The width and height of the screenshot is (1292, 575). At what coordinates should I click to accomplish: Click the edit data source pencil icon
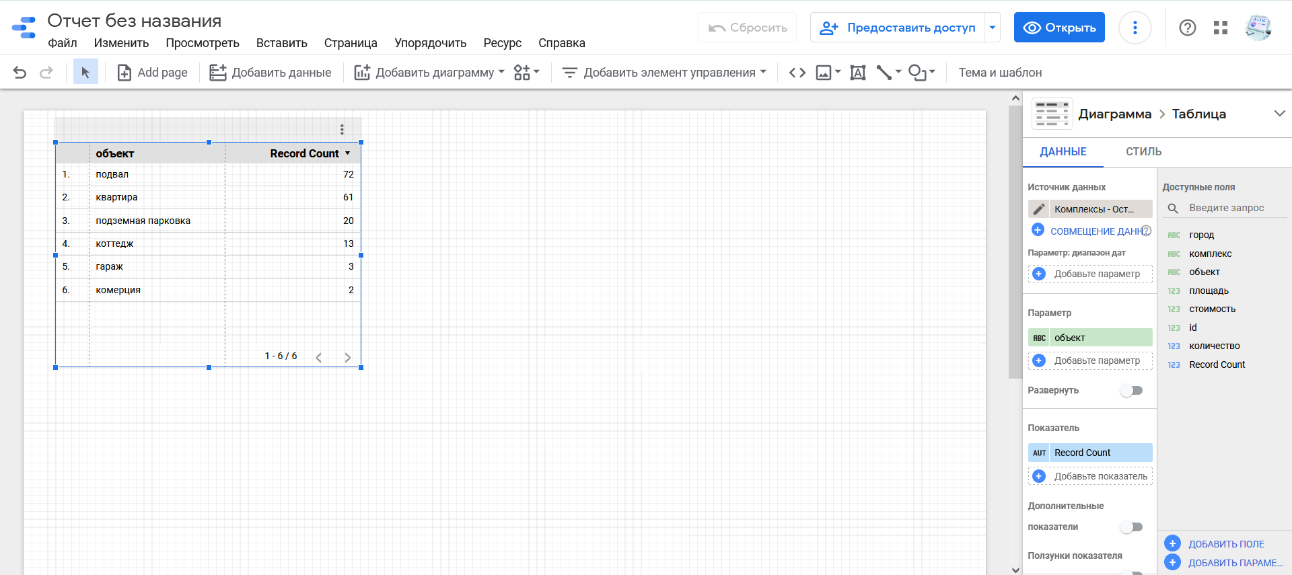(x=1039, y=209)
